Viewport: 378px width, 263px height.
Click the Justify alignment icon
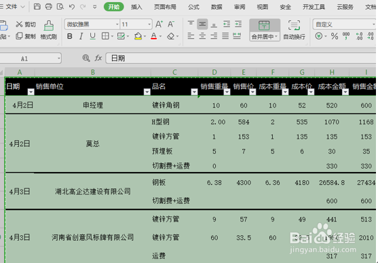tap(225, 36)
